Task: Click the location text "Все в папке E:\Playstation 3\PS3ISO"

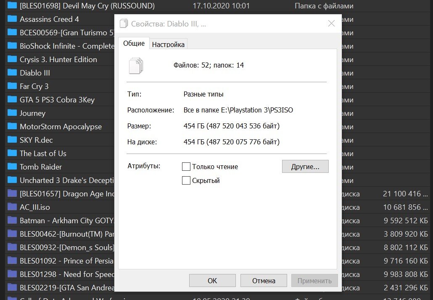Action: [238, 110]
